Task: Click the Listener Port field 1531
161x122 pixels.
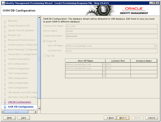Action: (x=112, y=51)
